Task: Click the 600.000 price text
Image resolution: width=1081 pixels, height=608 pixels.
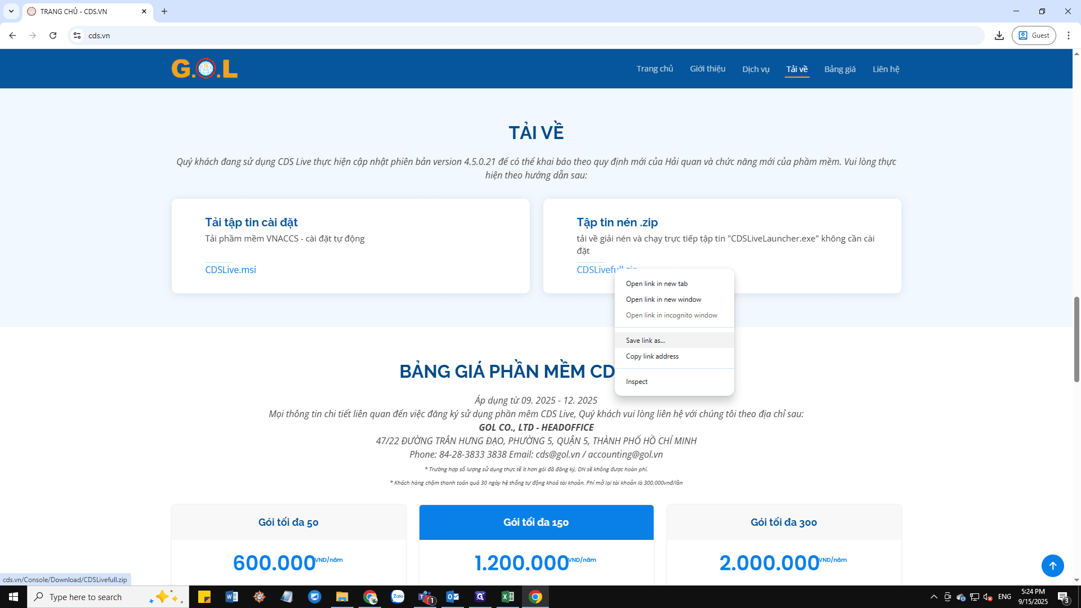Action: pos(274,563)
